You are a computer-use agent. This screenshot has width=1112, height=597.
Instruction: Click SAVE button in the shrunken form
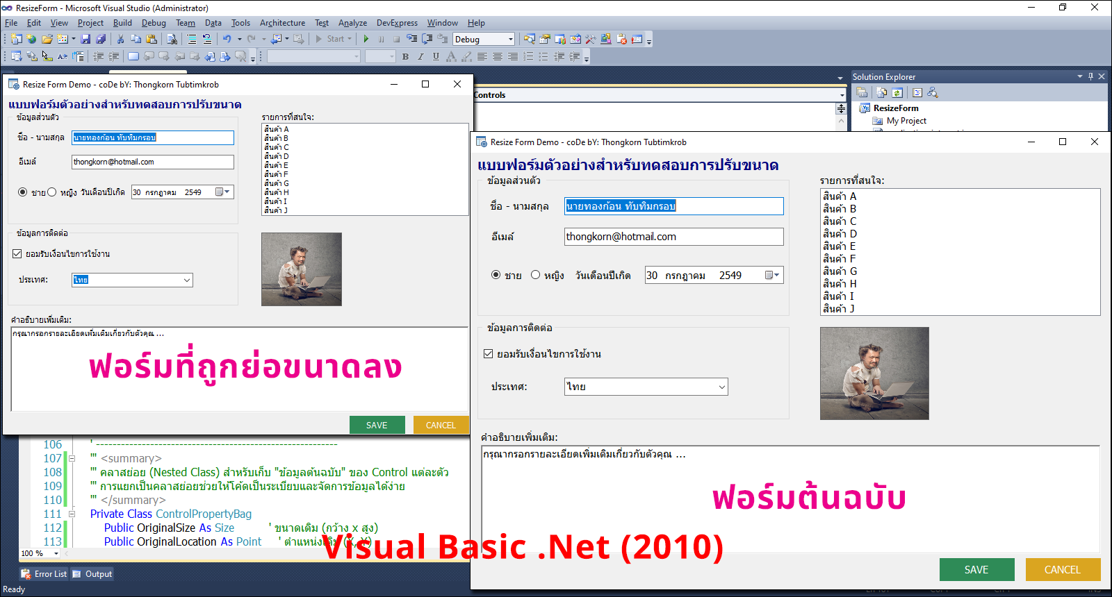point(377,425)
